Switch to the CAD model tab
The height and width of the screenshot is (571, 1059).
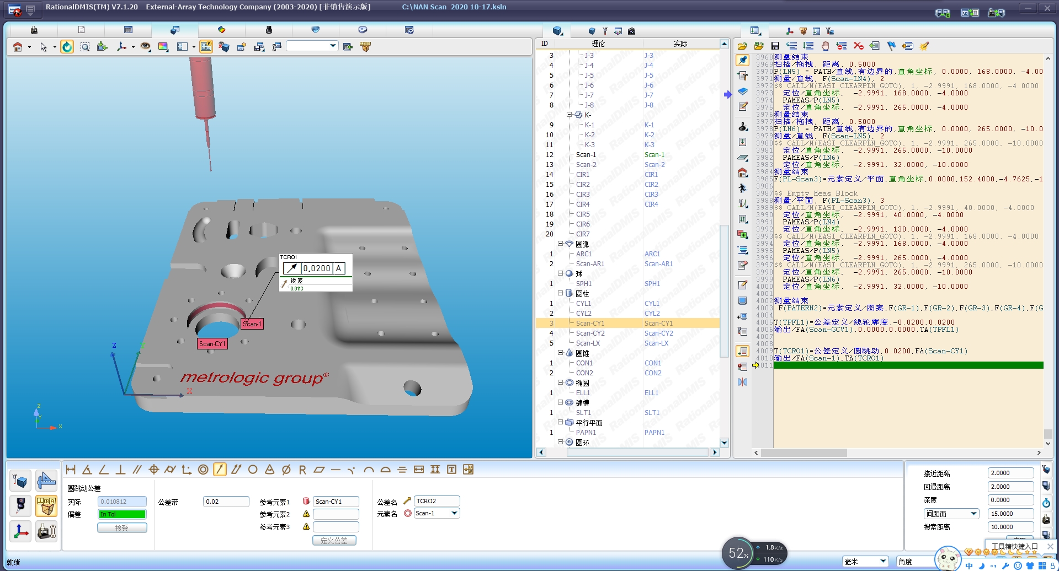[x=175, y=30]
